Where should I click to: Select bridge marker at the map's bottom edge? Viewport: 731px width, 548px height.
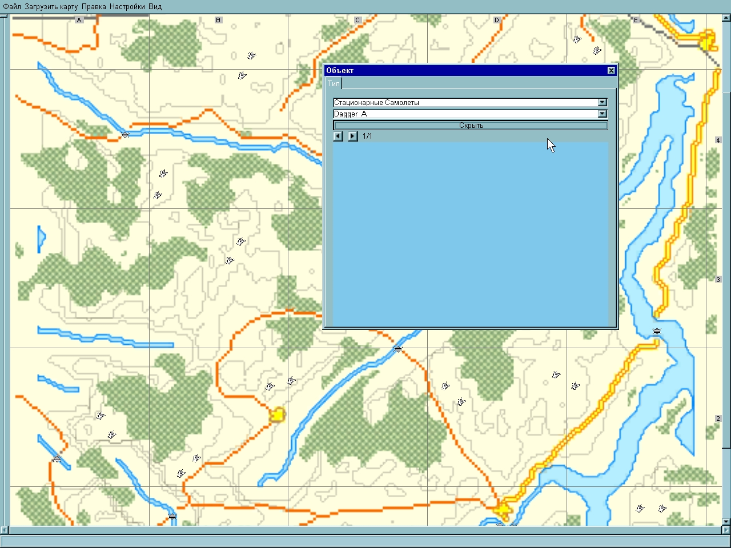coord(172,516)
